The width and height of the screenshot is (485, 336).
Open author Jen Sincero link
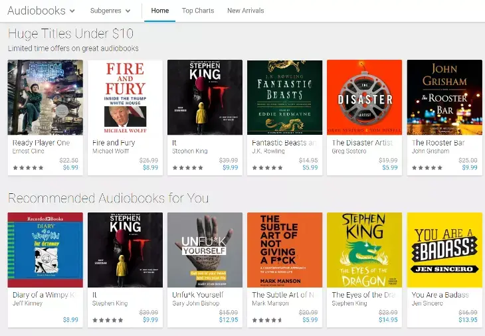click(x=427, y=303)
